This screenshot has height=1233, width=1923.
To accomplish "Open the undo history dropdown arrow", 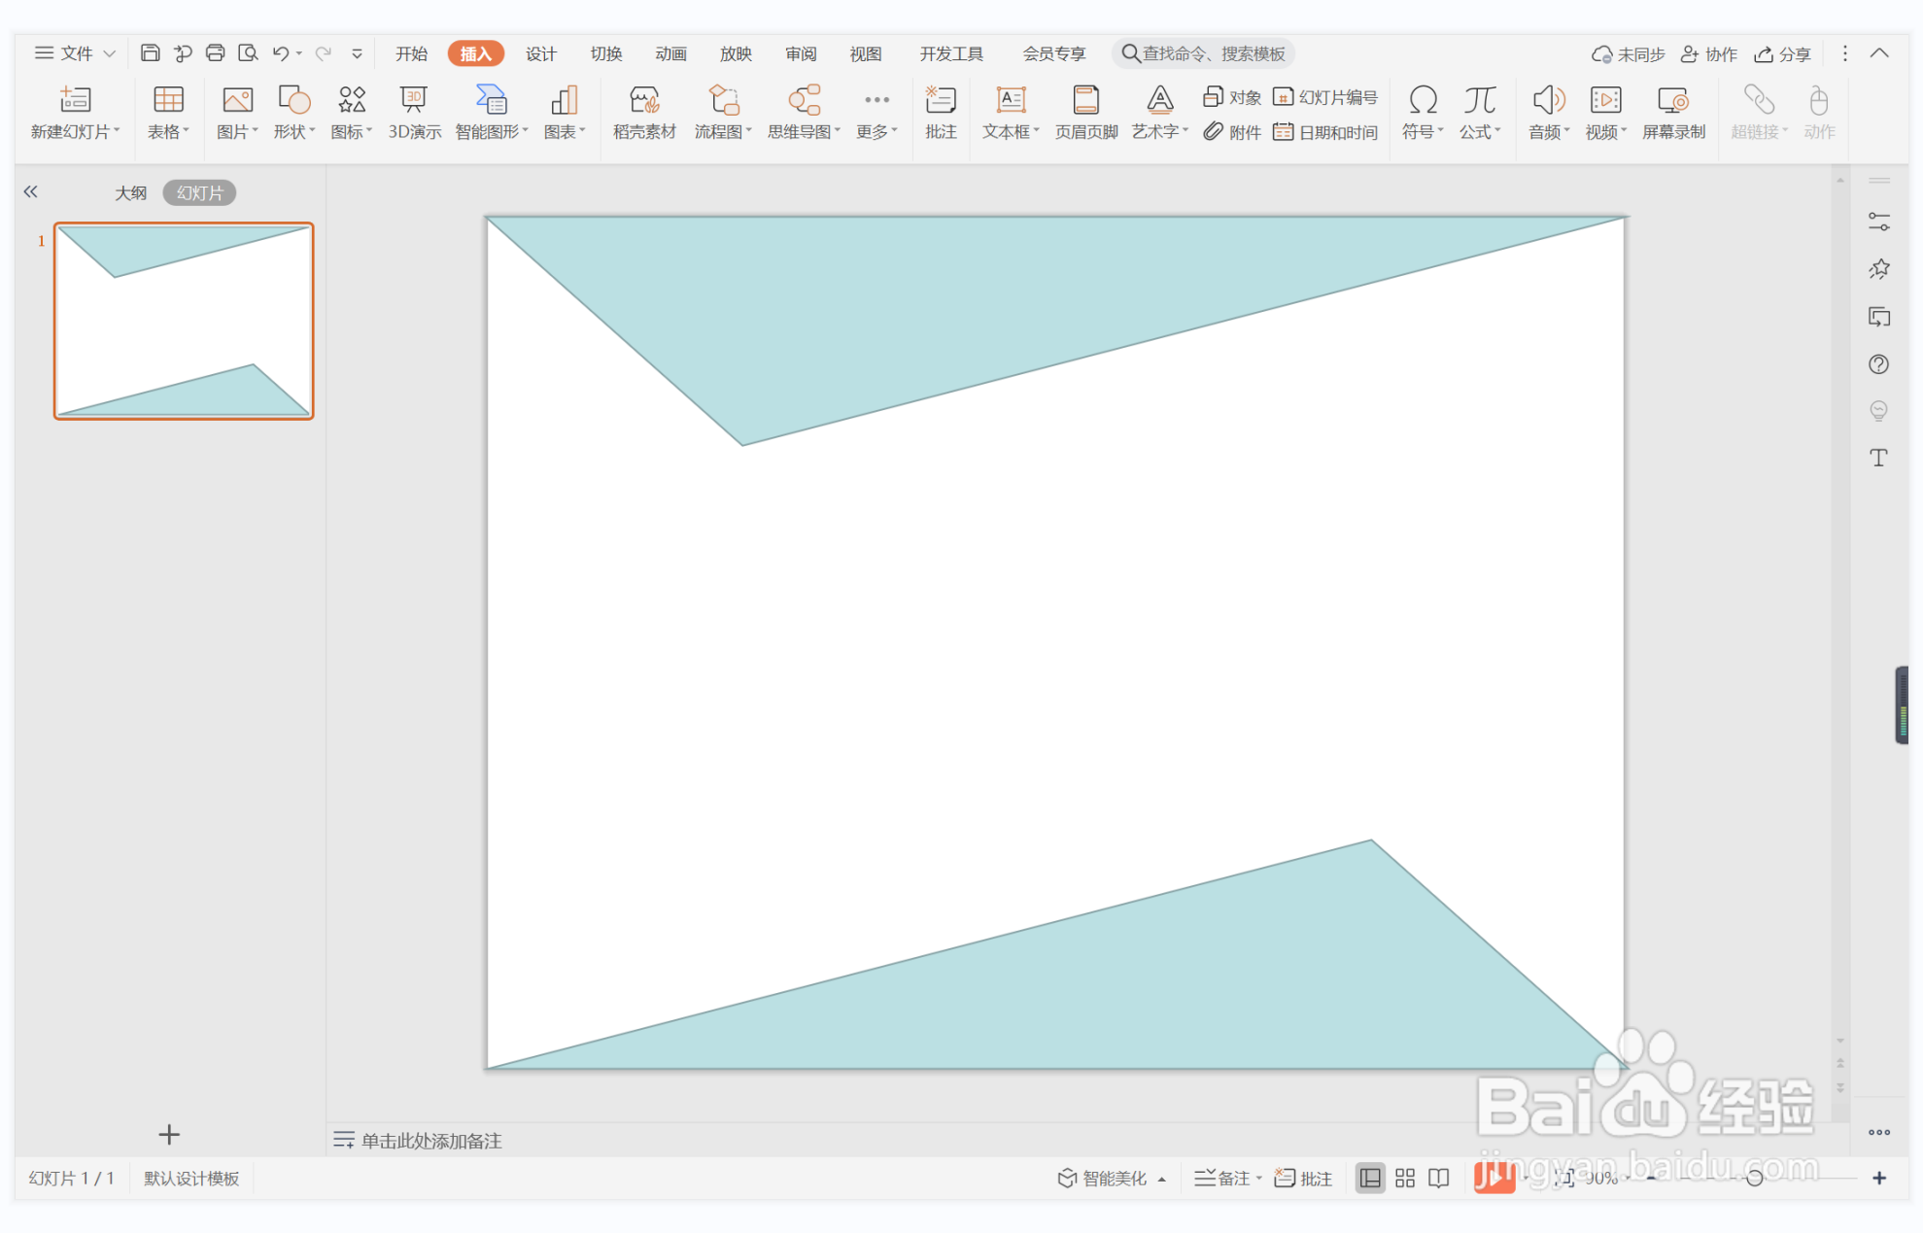I will click(299, 53).
